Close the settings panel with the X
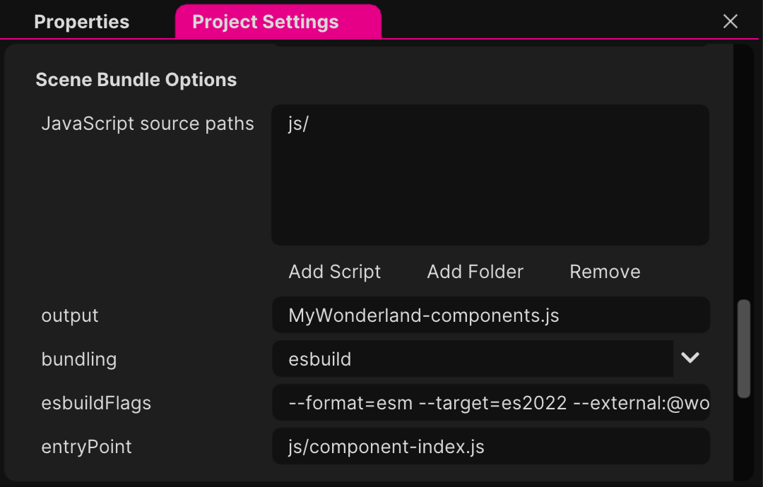763x487 pixels. point(730,21)
